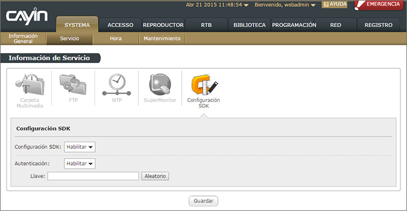Open the SuperMonitor service icon

coord(160,88)
